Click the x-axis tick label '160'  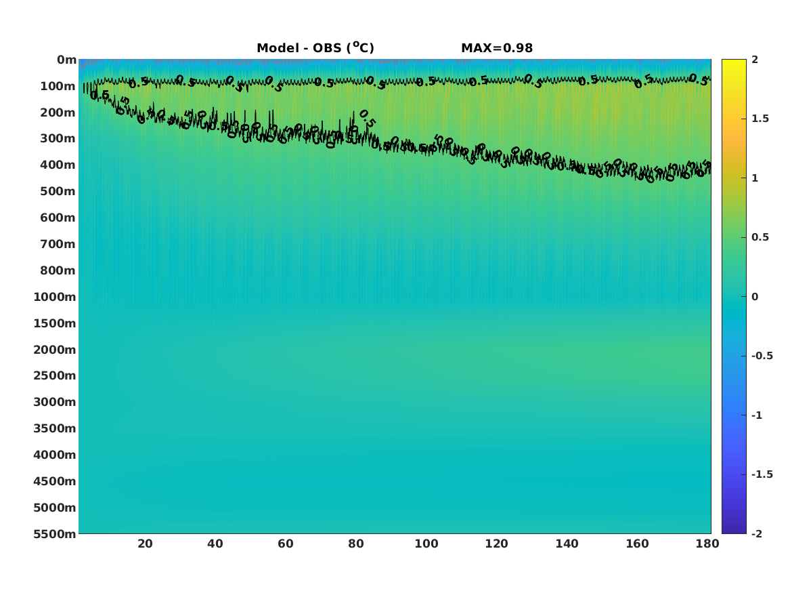[x=637, y=544]
